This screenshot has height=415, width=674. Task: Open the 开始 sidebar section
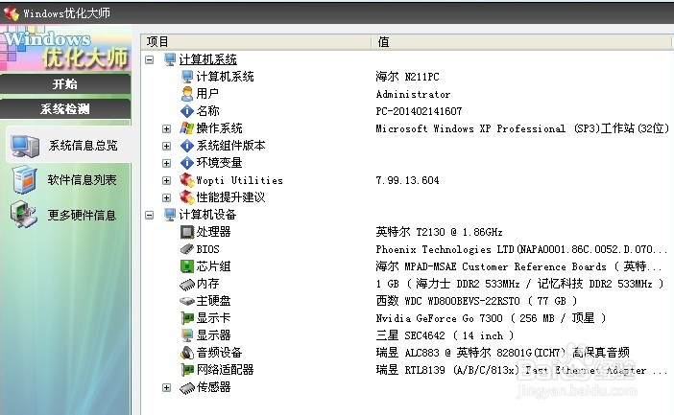click(x=65, y=84)
